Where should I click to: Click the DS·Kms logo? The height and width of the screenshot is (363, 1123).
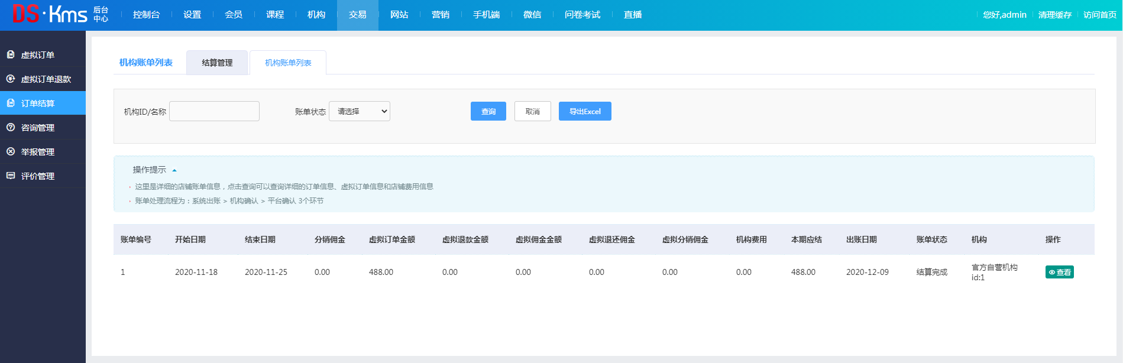click(x=60, y=14)
